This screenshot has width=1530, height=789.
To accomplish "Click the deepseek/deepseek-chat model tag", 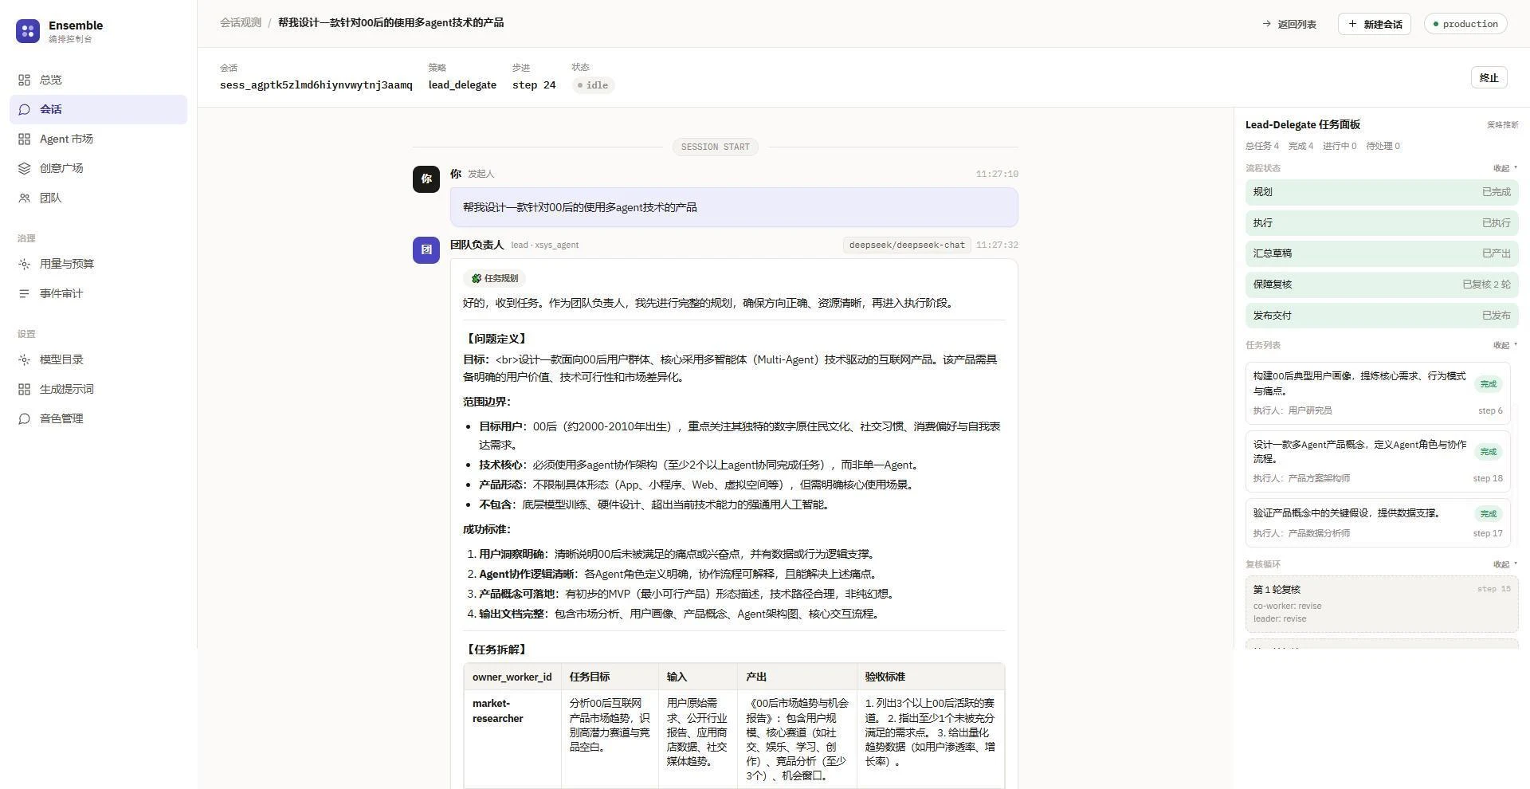I will pos(907,245).
